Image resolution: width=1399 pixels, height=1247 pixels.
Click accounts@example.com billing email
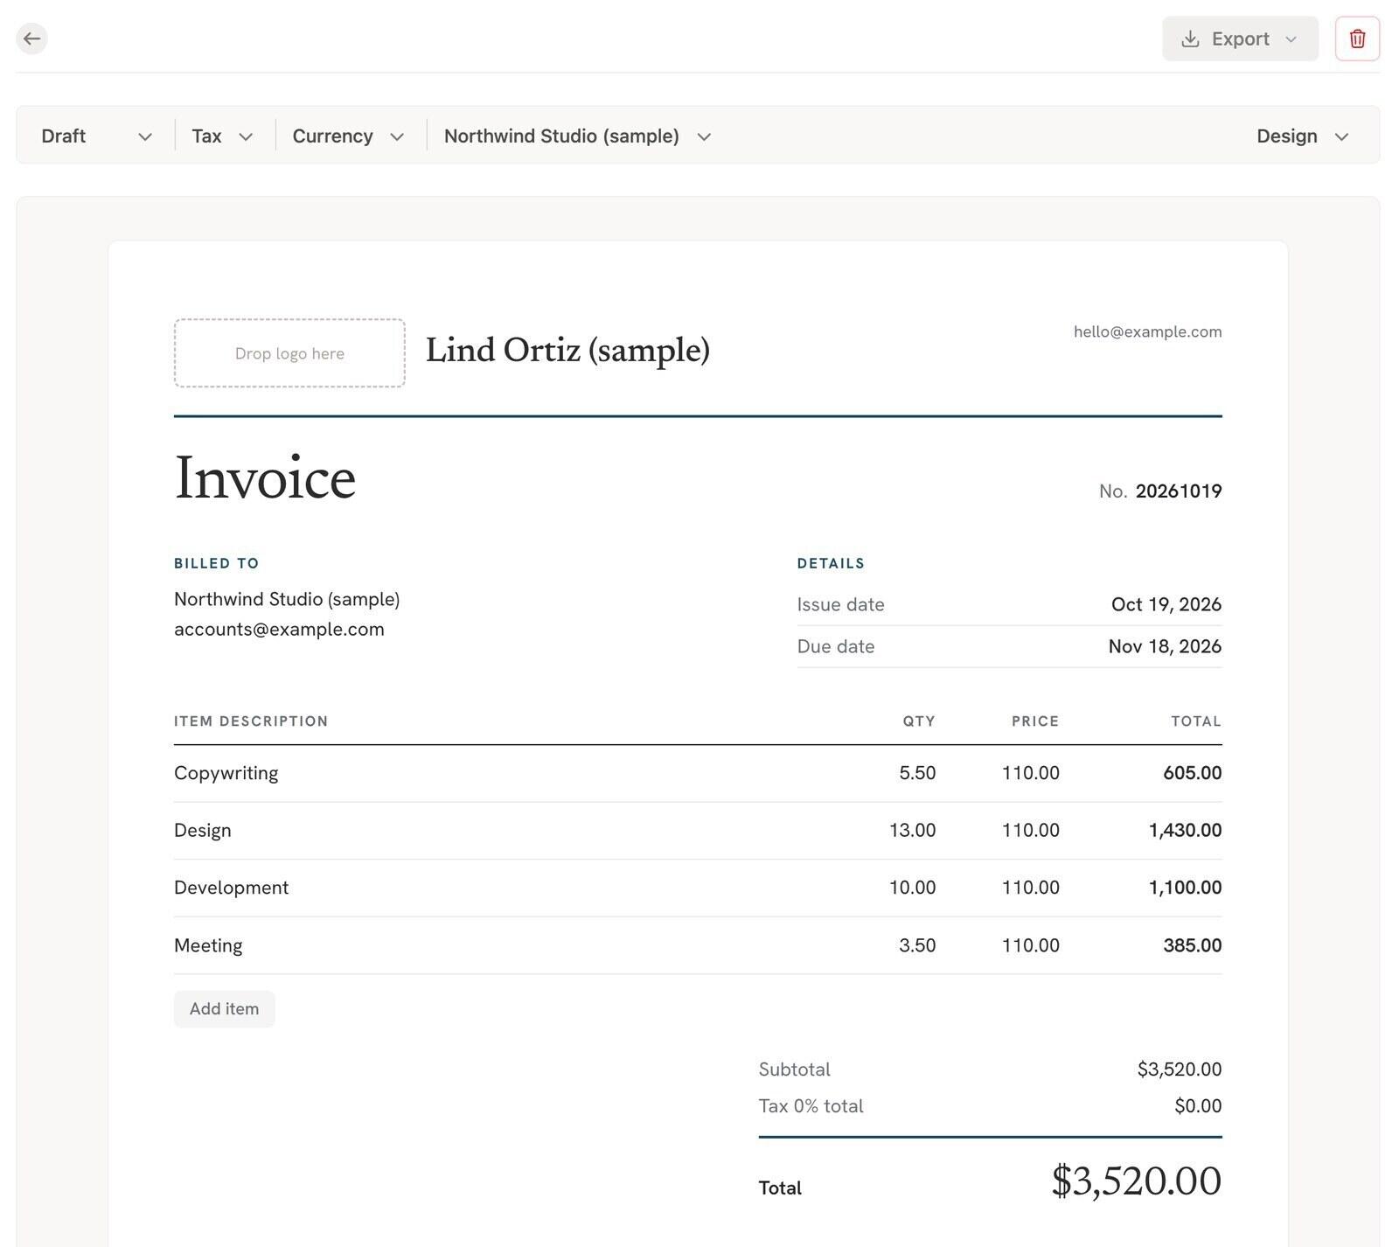click(279, 630)
